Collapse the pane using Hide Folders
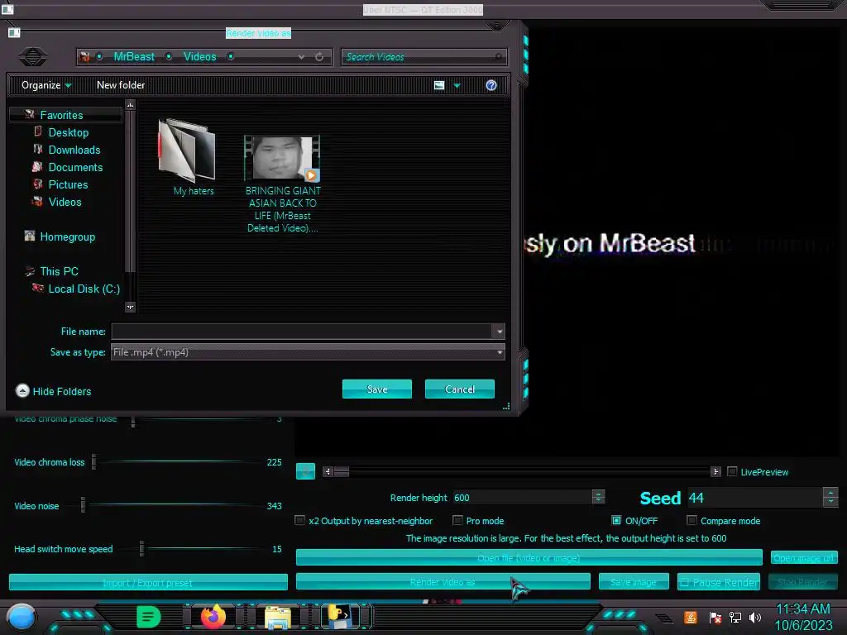Image resolution: width=847 pixels, height=635 pixels. [x=54, y=391]
